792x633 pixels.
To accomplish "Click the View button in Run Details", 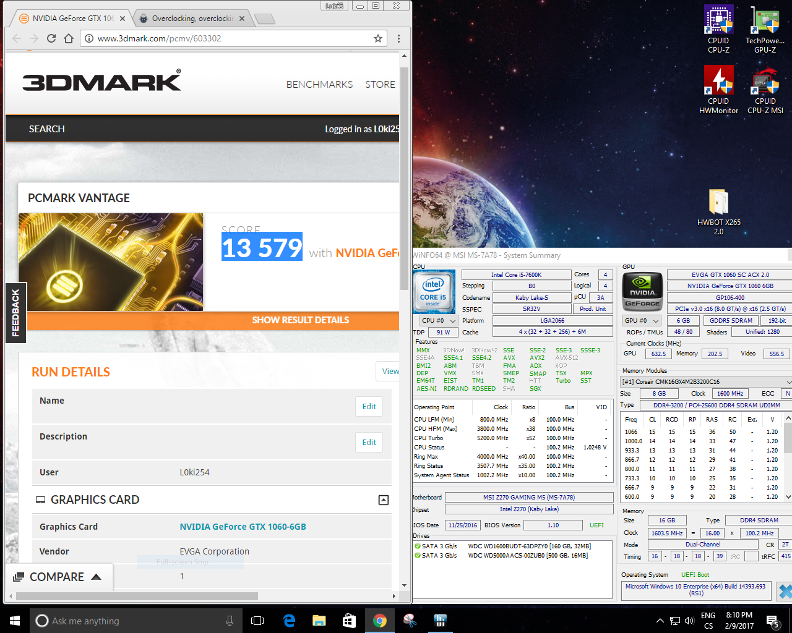I will (x=388, y=372).
